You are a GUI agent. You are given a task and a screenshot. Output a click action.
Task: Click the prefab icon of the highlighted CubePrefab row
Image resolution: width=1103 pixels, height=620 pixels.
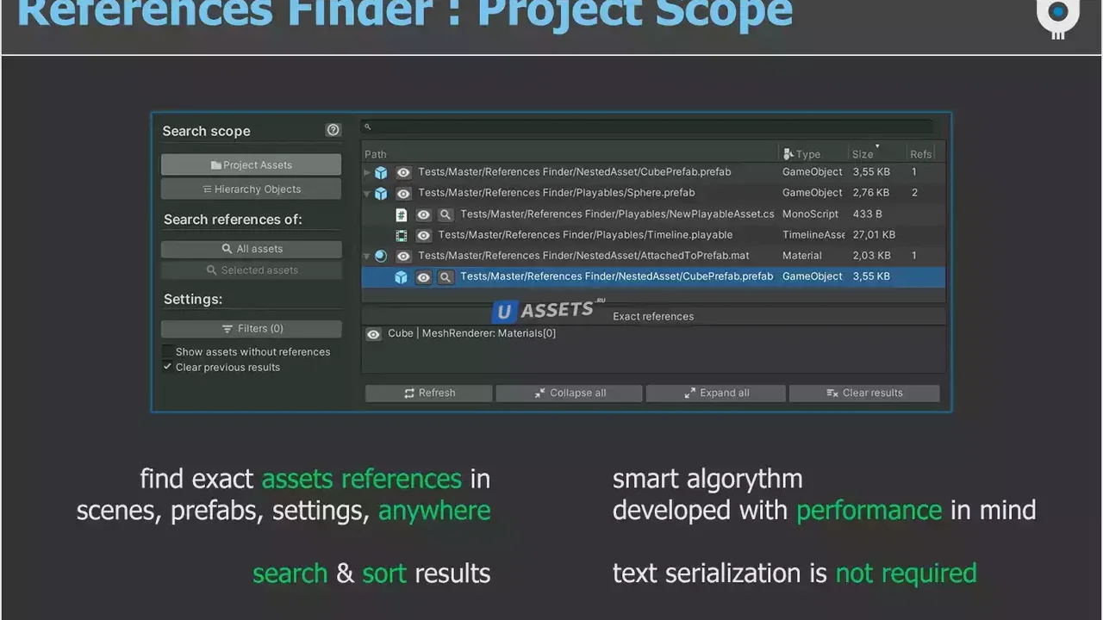point(401,277)
